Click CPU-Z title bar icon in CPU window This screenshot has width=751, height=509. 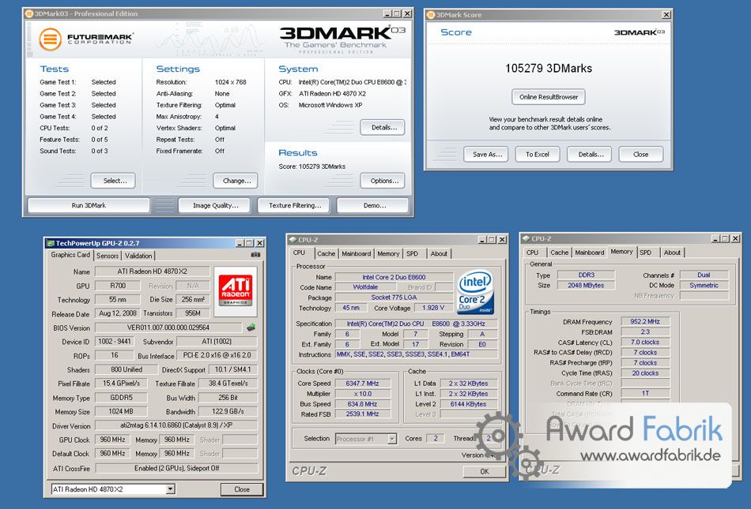click(292, 239)
